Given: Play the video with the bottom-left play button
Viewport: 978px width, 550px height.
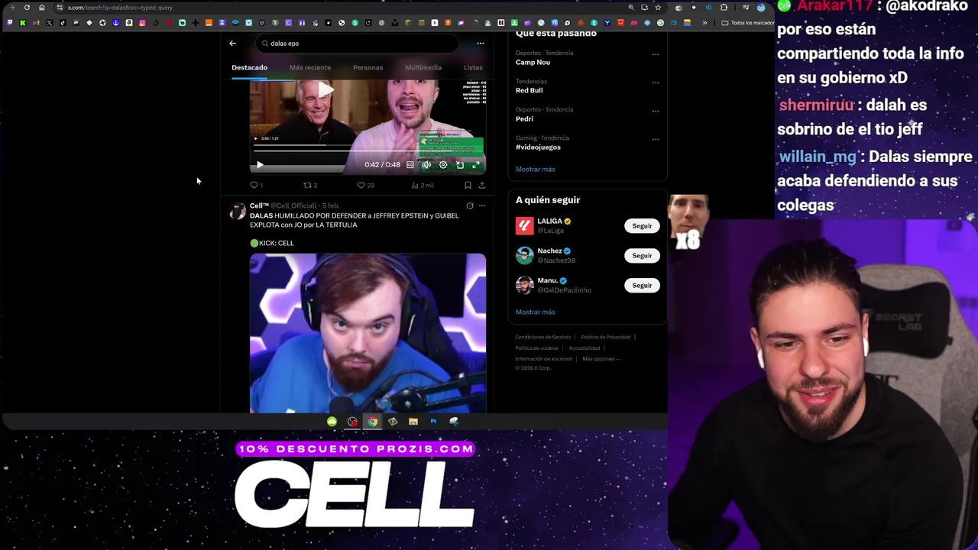Looking at the screenshot, I should point(260,165).
